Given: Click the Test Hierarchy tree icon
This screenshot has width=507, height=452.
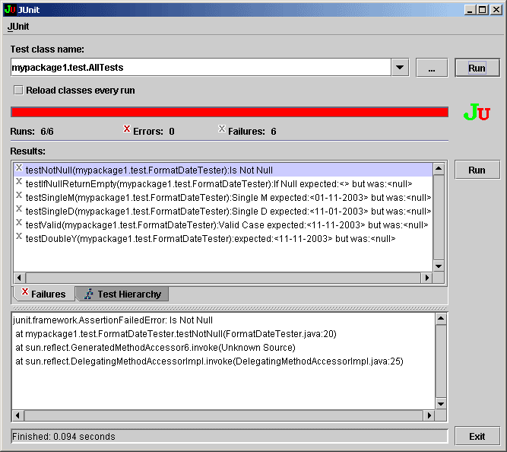Looking at the screenshot, I should pyautogui.click(x=89, y=294).
